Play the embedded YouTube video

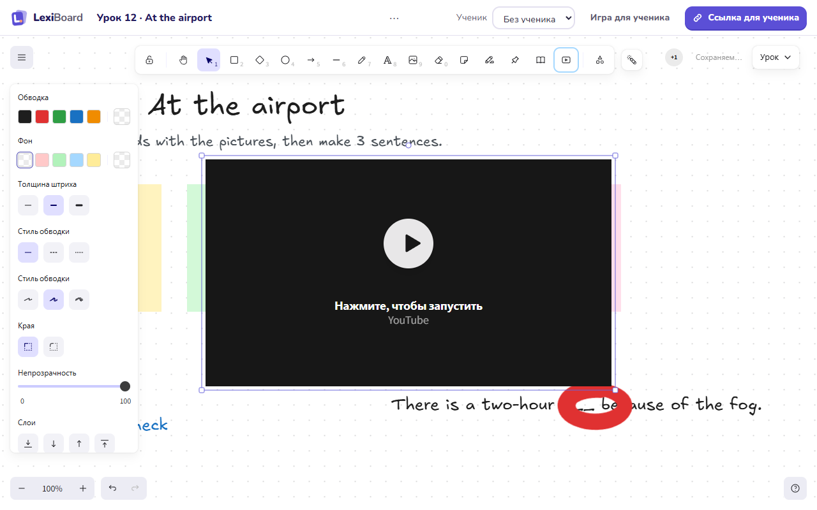(408, 244)
